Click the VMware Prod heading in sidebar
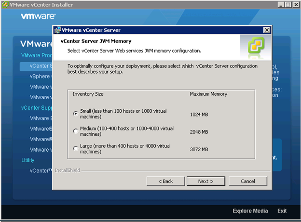This screenshot has width=301, height=222. [x=37, y=55]
